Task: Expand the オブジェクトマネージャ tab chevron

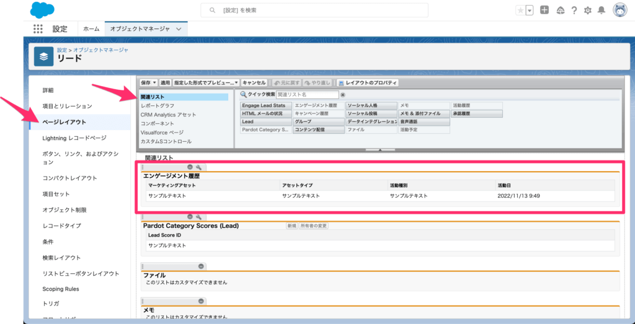Action: pyautogui.click(x=179, y=29)
